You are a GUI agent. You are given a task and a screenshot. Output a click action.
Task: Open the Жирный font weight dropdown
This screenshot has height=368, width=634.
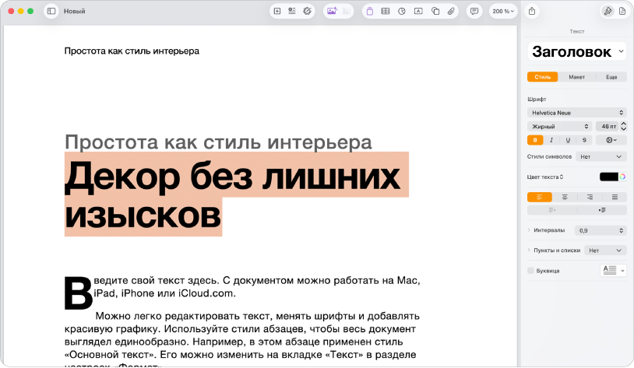559,127
